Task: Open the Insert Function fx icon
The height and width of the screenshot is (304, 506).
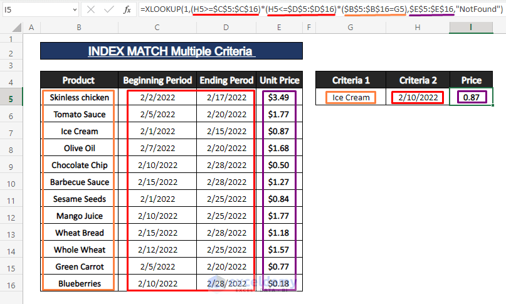Action: (127, 9)
